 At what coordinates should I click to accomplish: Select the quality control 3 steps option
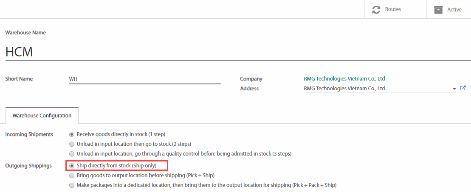click(x=72, y=153)
